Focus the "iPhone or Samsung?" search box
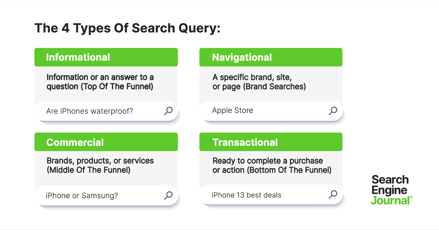439x230 pixels. 99,196
